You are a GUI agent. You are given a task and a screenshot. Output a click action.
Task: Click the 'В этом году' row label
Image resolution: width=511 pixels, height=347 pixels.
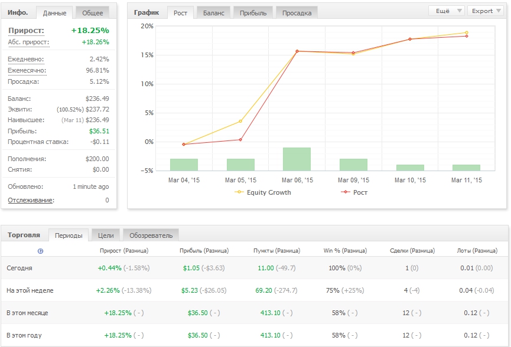(24, 335)
